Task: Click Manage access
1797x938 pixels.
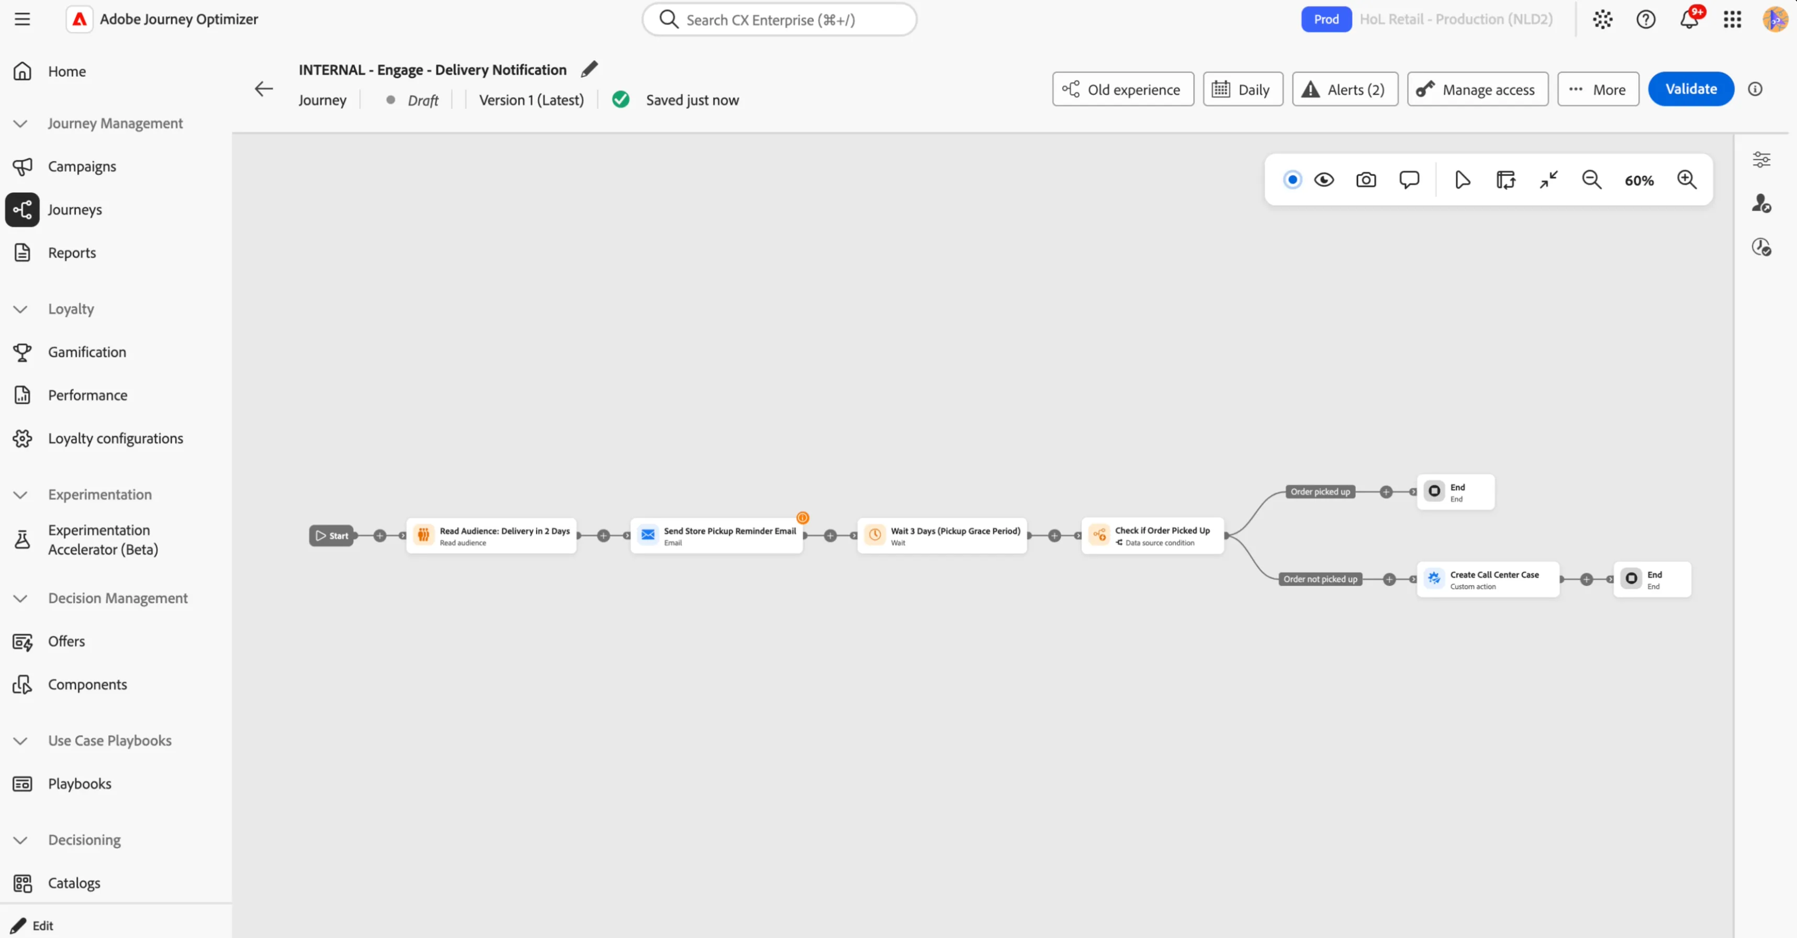Action: click(1477, 89)
